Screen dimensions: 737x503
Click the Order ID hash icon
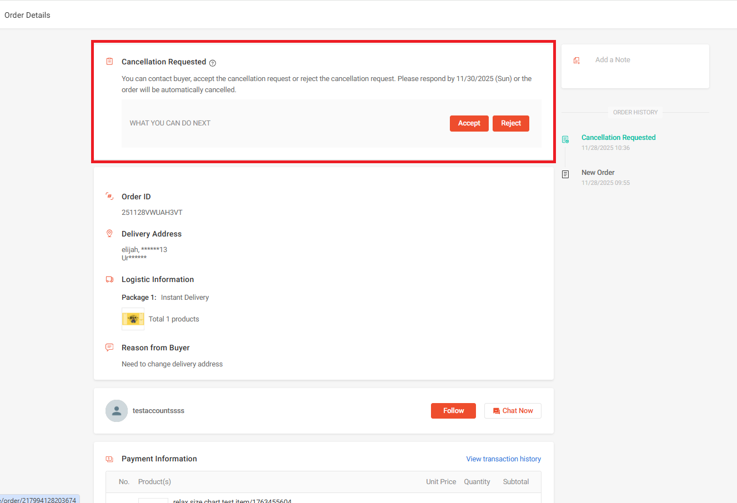109,197
